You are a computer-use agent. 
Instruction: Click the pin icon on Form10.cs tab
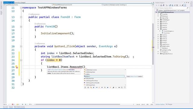(11, 2)
